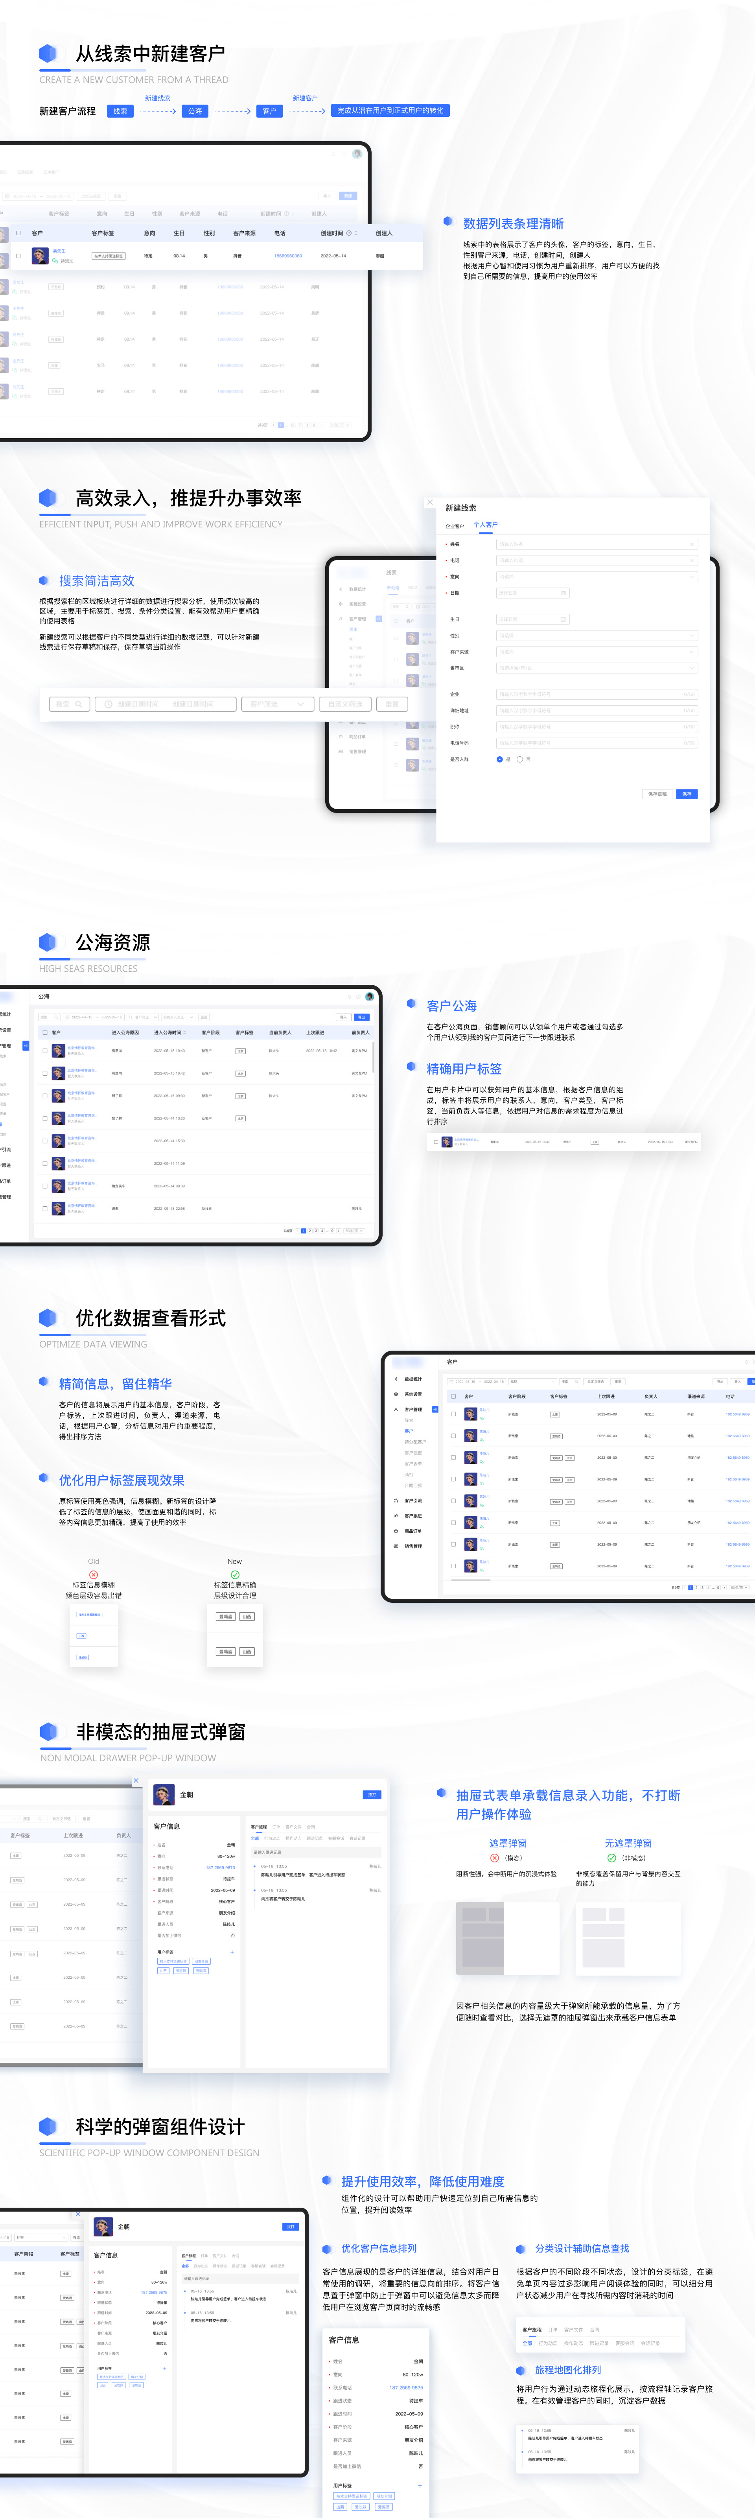Close the upper 金朝 drawer with its X icon

pos(136,1781)
